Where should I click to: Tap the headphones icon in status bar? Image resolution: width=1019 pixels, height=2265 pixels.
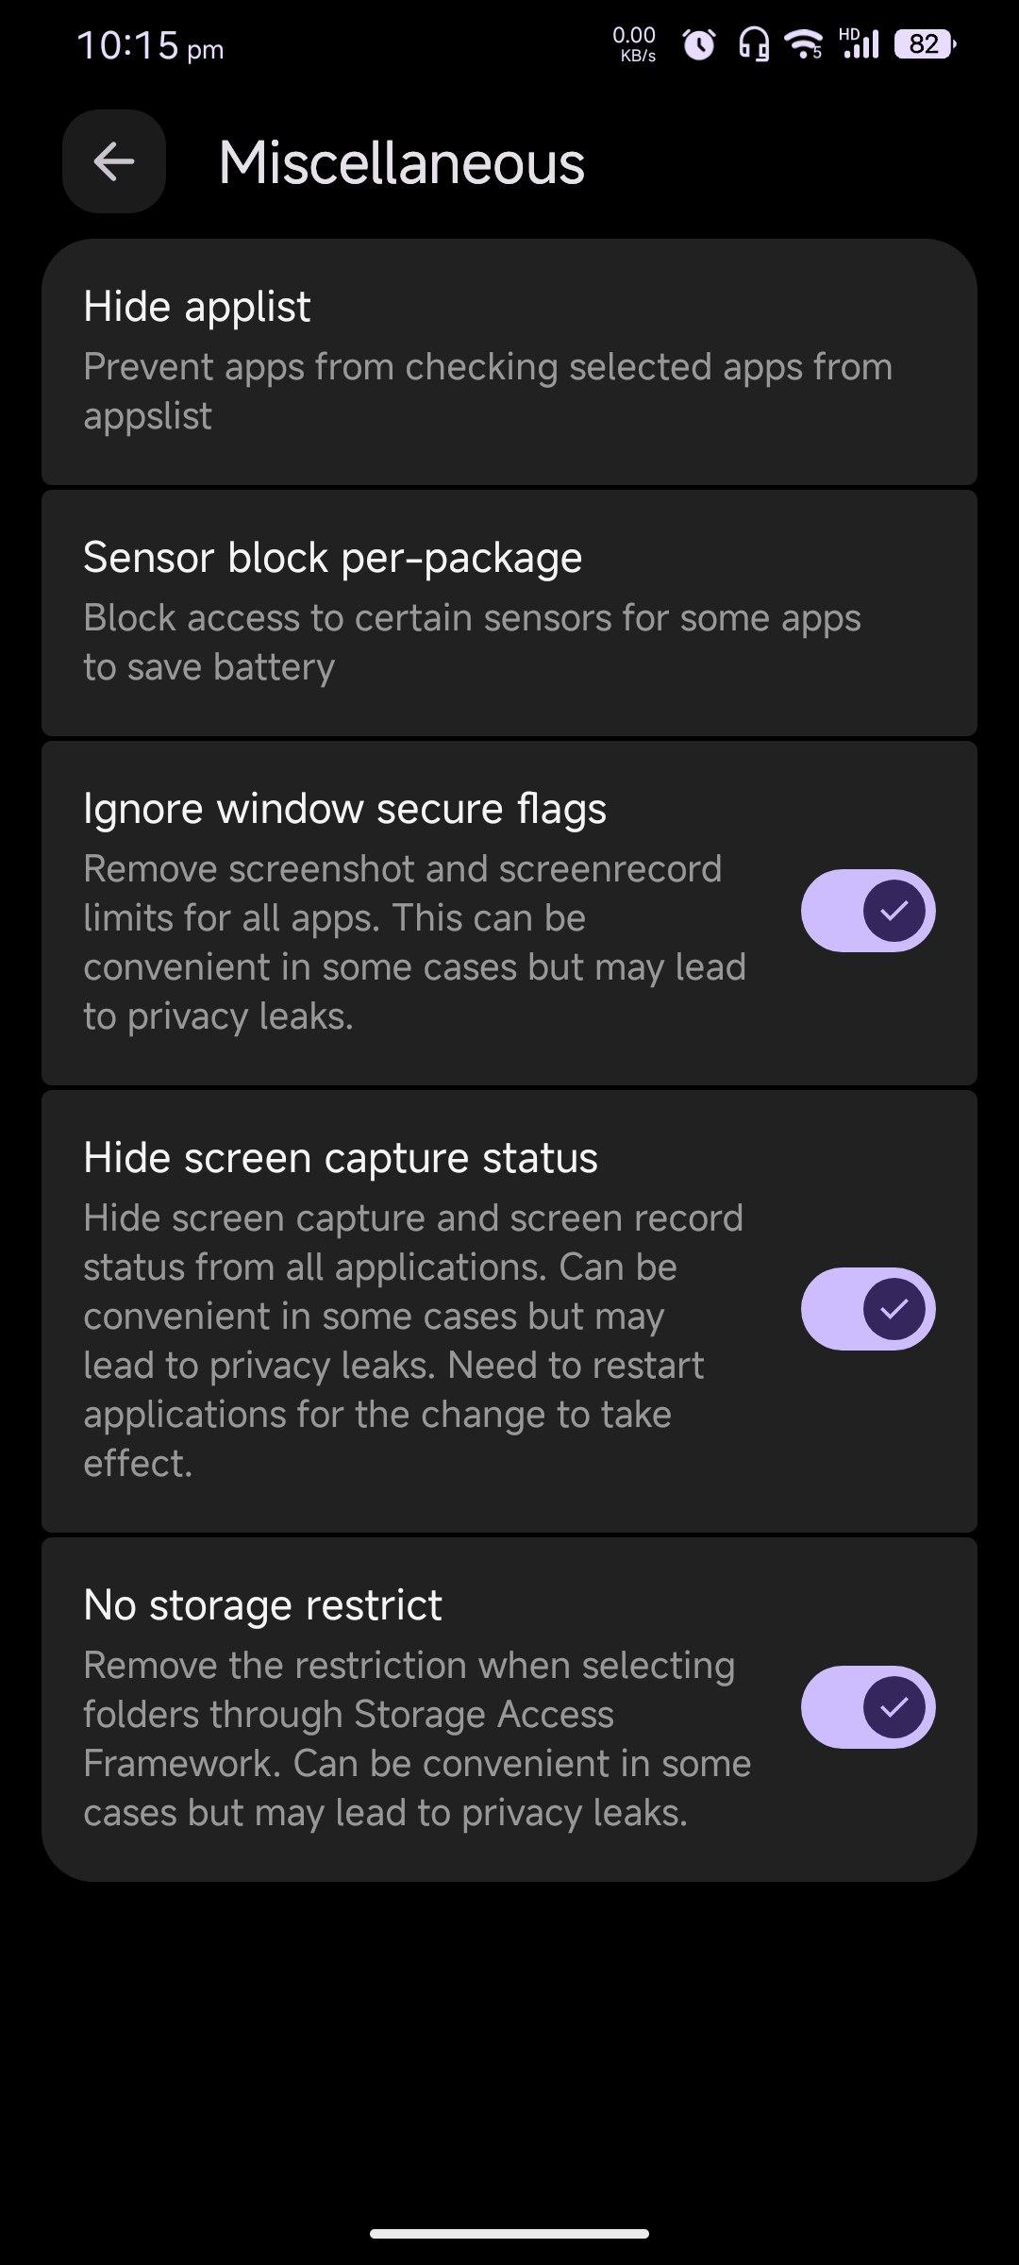753,44
